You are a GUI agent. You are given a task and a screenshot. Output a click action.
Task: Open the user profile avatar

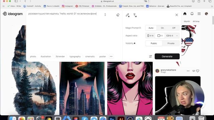(x=206, y=14)
